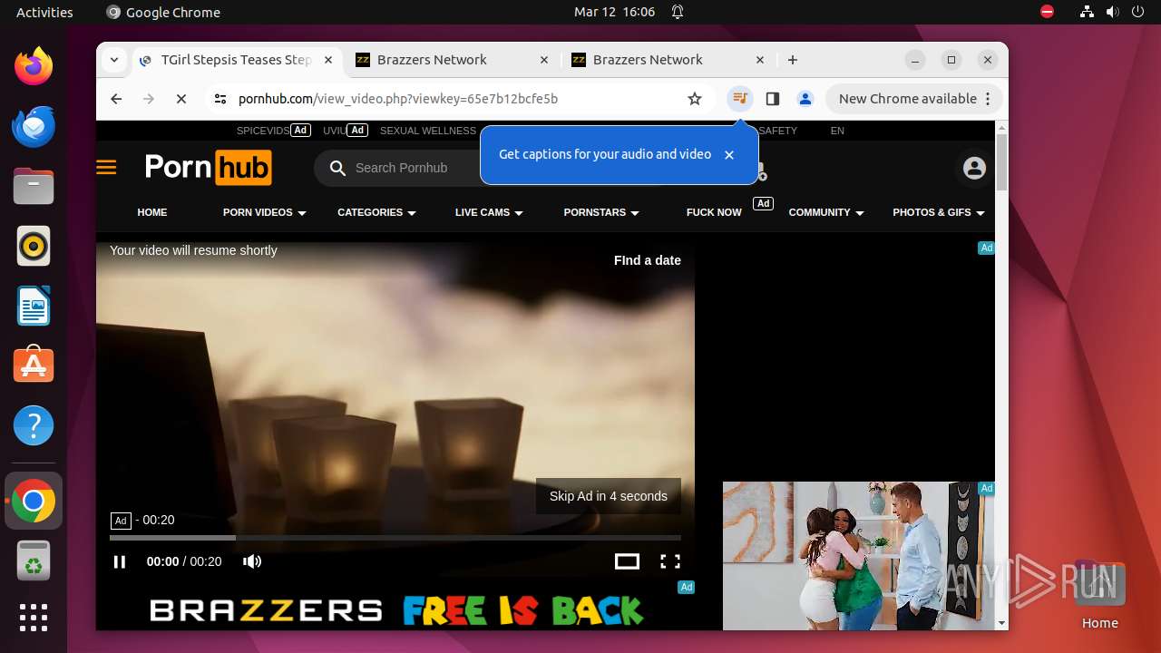Go to the HOME nav item
Viewport: 1161px width, 653px height.
point(152,212)
